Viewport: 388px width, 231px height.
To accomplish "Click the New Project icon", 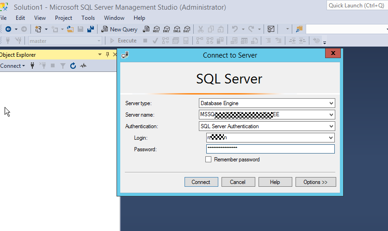I will [38, 29].
